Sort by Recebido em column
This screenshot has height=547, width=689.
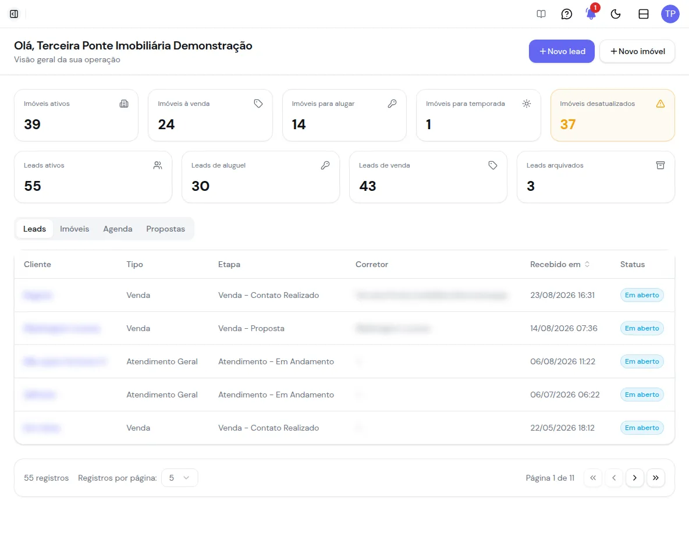pyautogui.click(x=560, y=265)
